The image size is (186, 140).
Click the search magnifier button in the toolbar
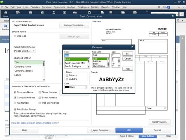(x=181, y=14)
